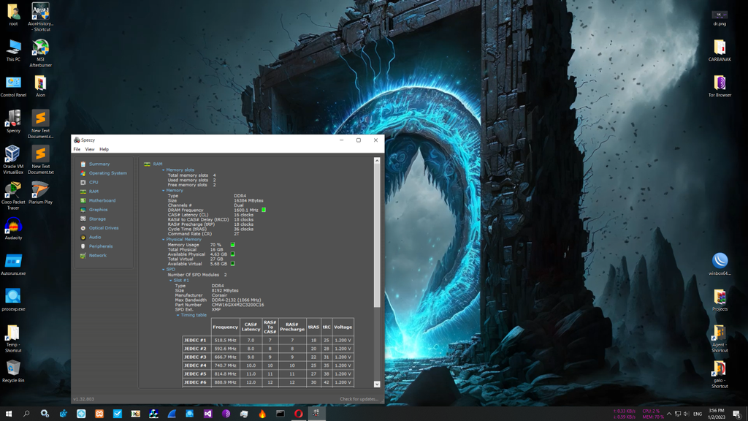Open the Windows Start menu
The width and height of the screenshot is (748, 421).
9,414
